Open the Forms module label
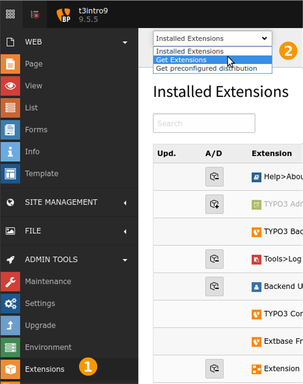The width and height of the screenshot is (303, 384). 36,129
